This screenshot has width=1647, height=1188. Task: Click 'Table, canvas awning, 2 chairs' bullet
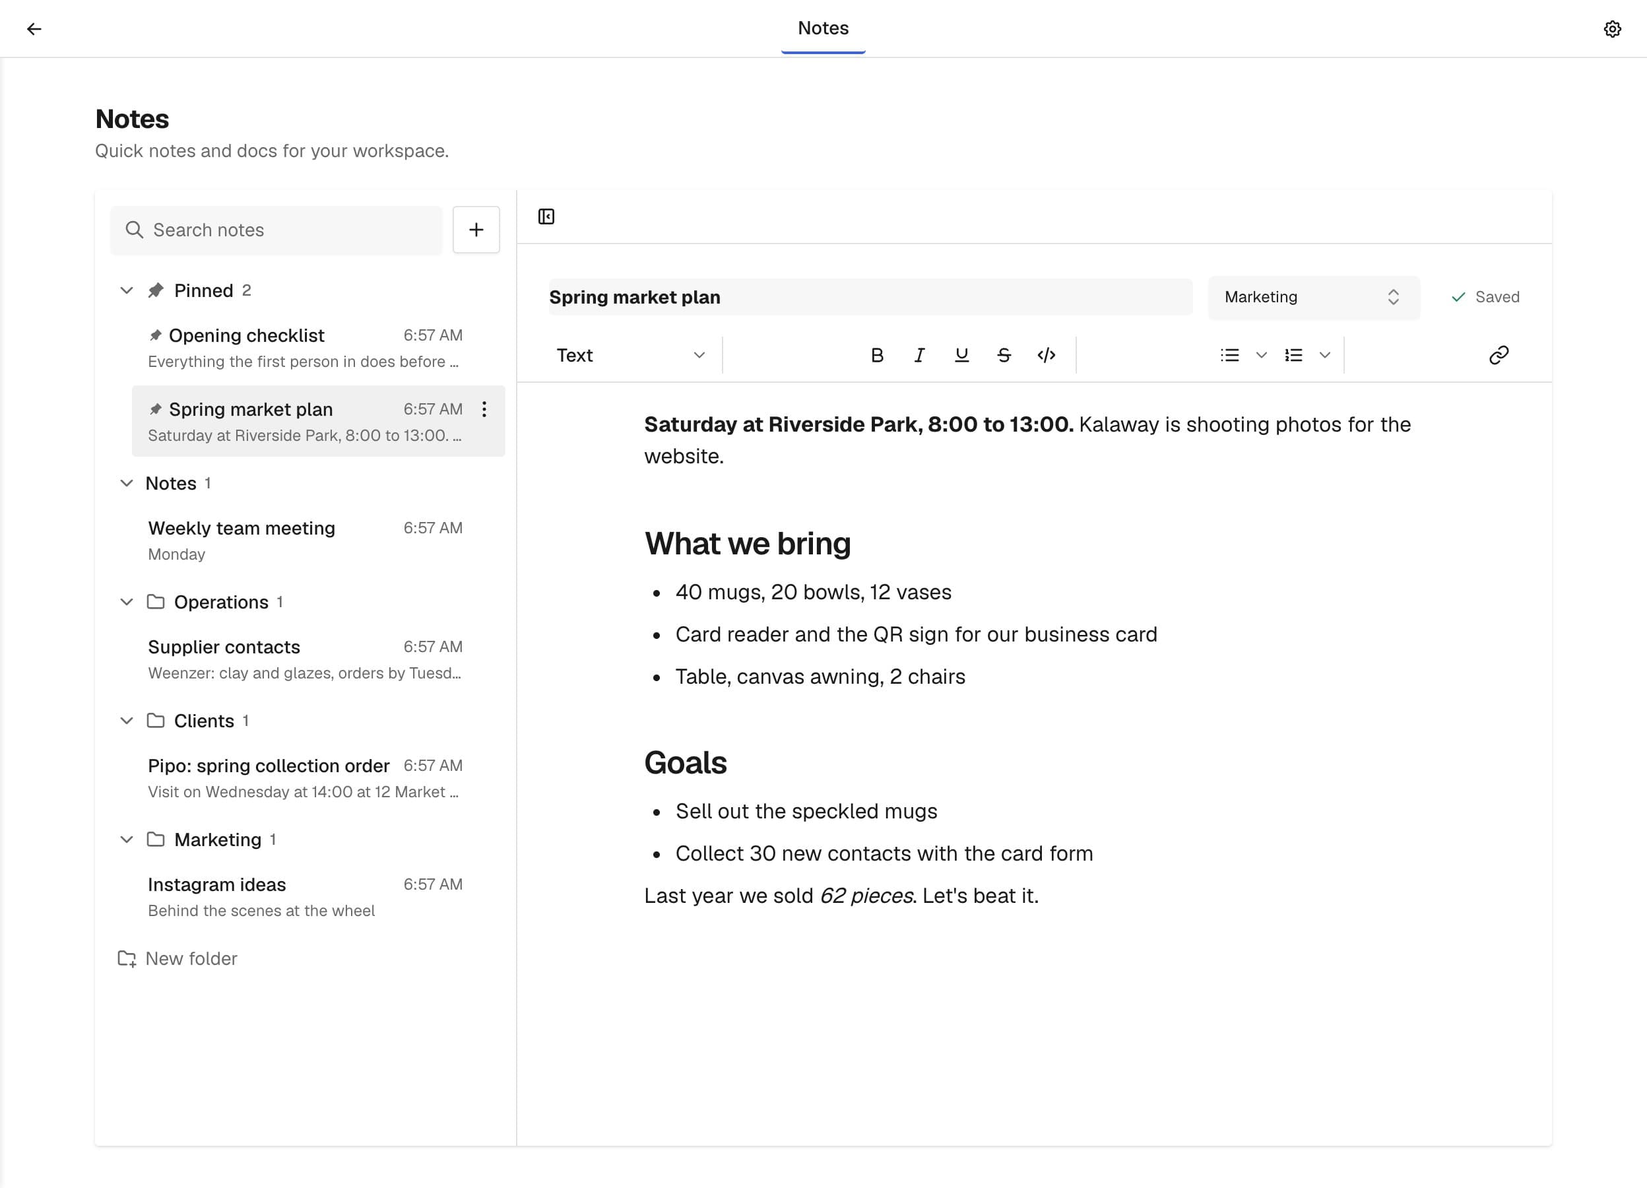pyautogui.click(x=820, y=676)
